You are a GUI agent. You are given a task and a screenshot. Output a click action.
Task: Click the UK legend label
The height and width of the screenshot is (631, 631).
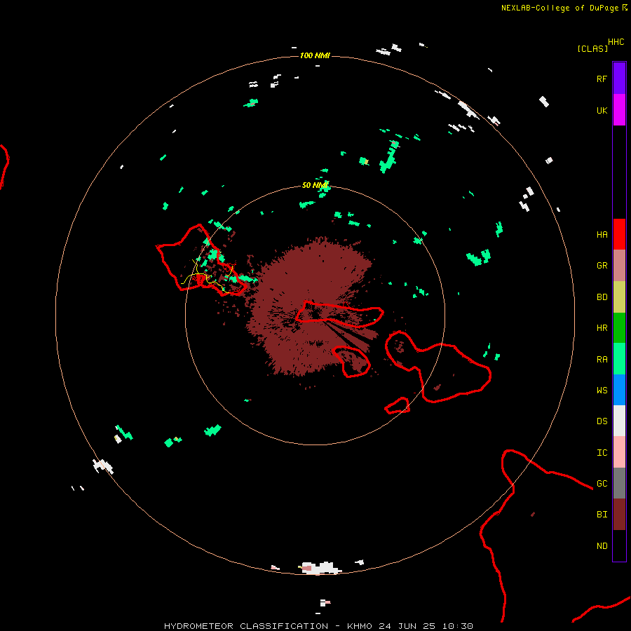coord(602,110)
